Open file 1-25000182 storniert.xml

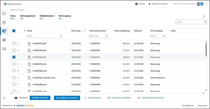44,78
